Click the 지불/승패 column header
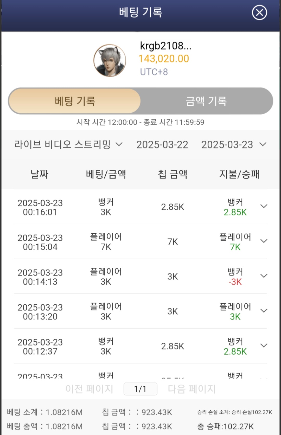This screenshot has height=435, width=281. 239,174
